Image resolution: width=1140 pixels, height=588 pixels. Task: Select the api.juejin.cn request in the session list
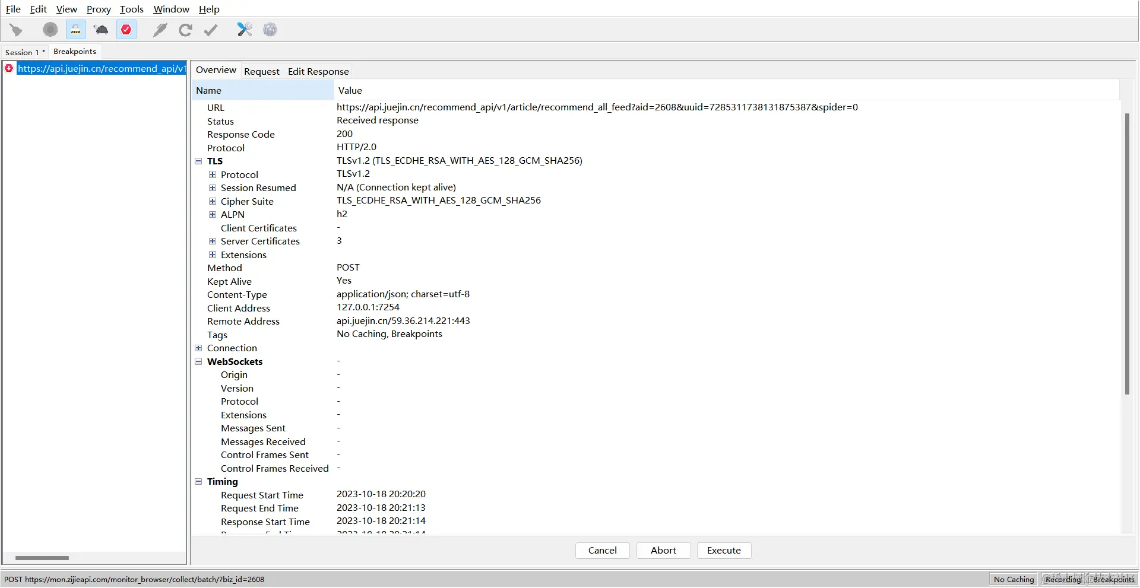click(x=101, y=68)
